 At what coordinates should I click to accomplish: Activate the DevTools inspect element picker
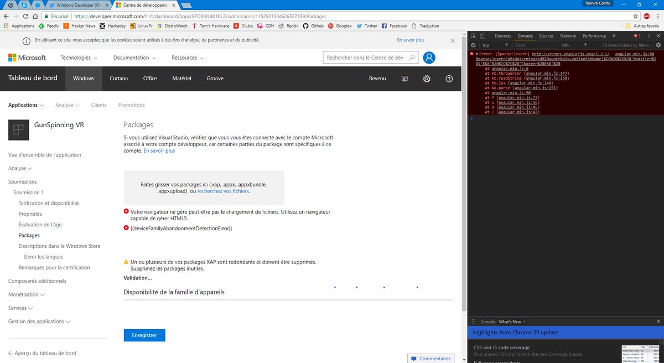pyautogui.click(x=474, y=36)
